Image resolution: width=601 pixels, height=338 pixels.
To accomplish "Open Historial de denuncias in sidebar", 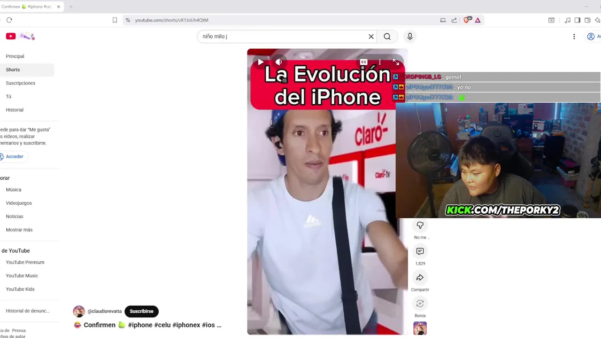I will [27, 311].
